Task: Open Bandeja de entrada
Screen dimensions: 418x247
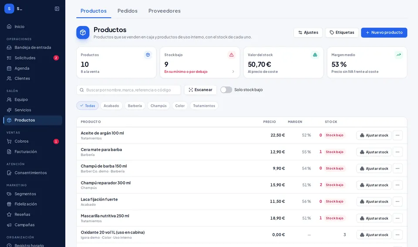Action: 33,47
